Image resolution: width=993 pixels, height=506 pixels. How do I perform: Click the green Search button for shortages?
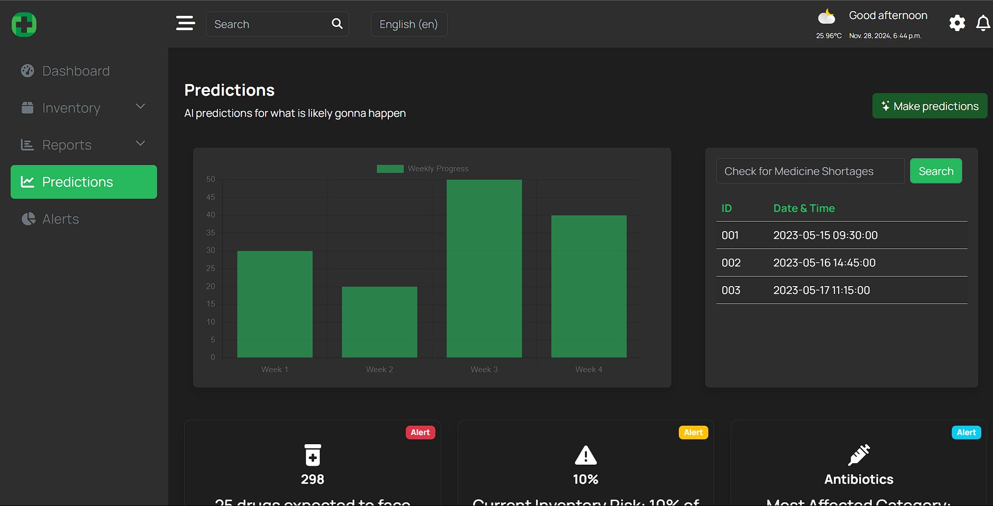(936, 171)
